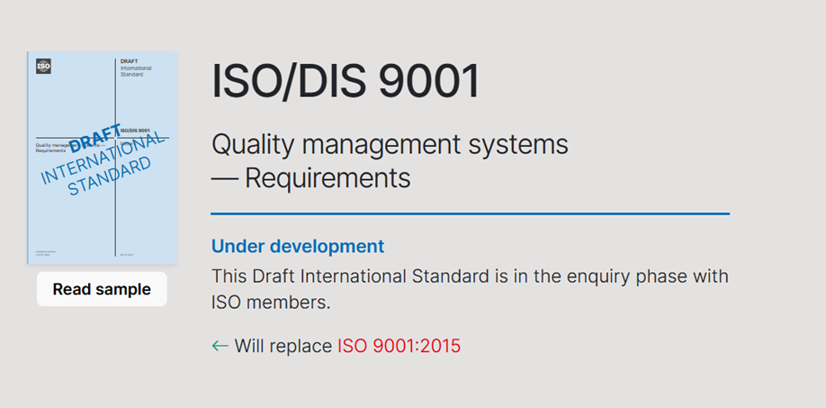The height and width of the screenshot is (408, 826).
Task: Click the green left arrow beside Will replace
Action: click(220, 347)
